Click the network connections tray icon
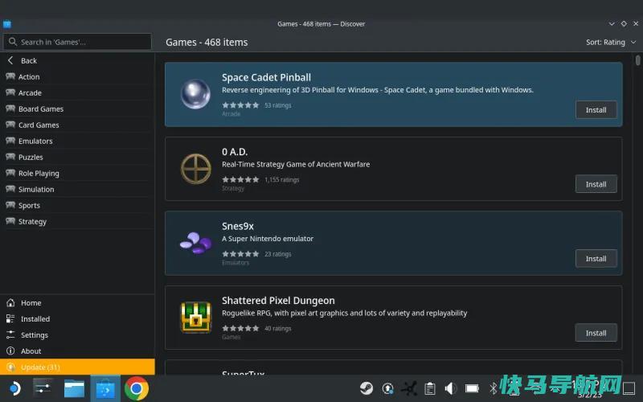Image resolution: width=643 pixels, height=402 pixels. [409, 388]
